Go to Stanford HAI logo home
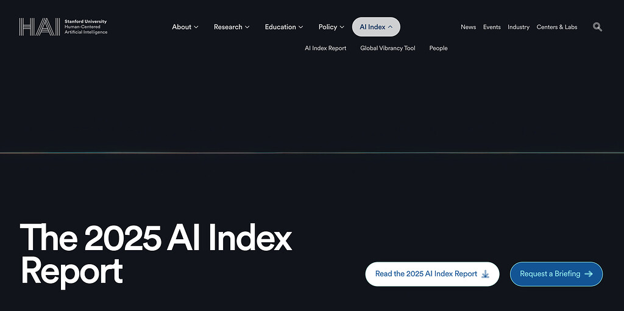624x311 pixels. click(63, 27)
